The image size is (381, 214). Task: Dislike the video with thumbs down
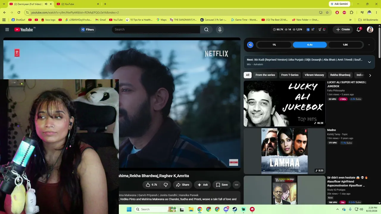pos(166,185)
